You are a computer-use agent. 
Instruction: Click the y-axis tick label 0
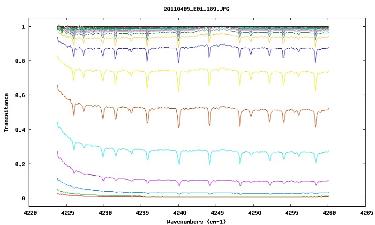pyautogui.click(x=23, y=198)
